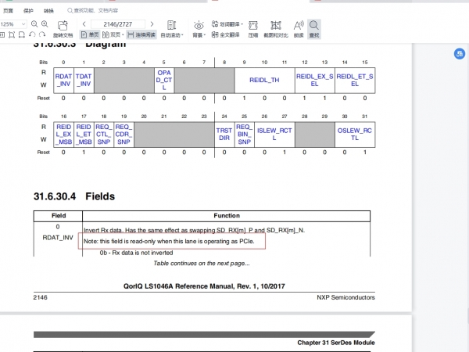469x352 pixels.
Task: Expand the background (背景) dropdown
Action: [199, 35]
